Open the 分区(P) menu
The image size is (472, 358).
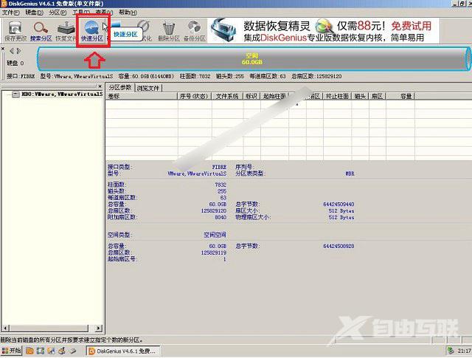(x=58, y=13)
